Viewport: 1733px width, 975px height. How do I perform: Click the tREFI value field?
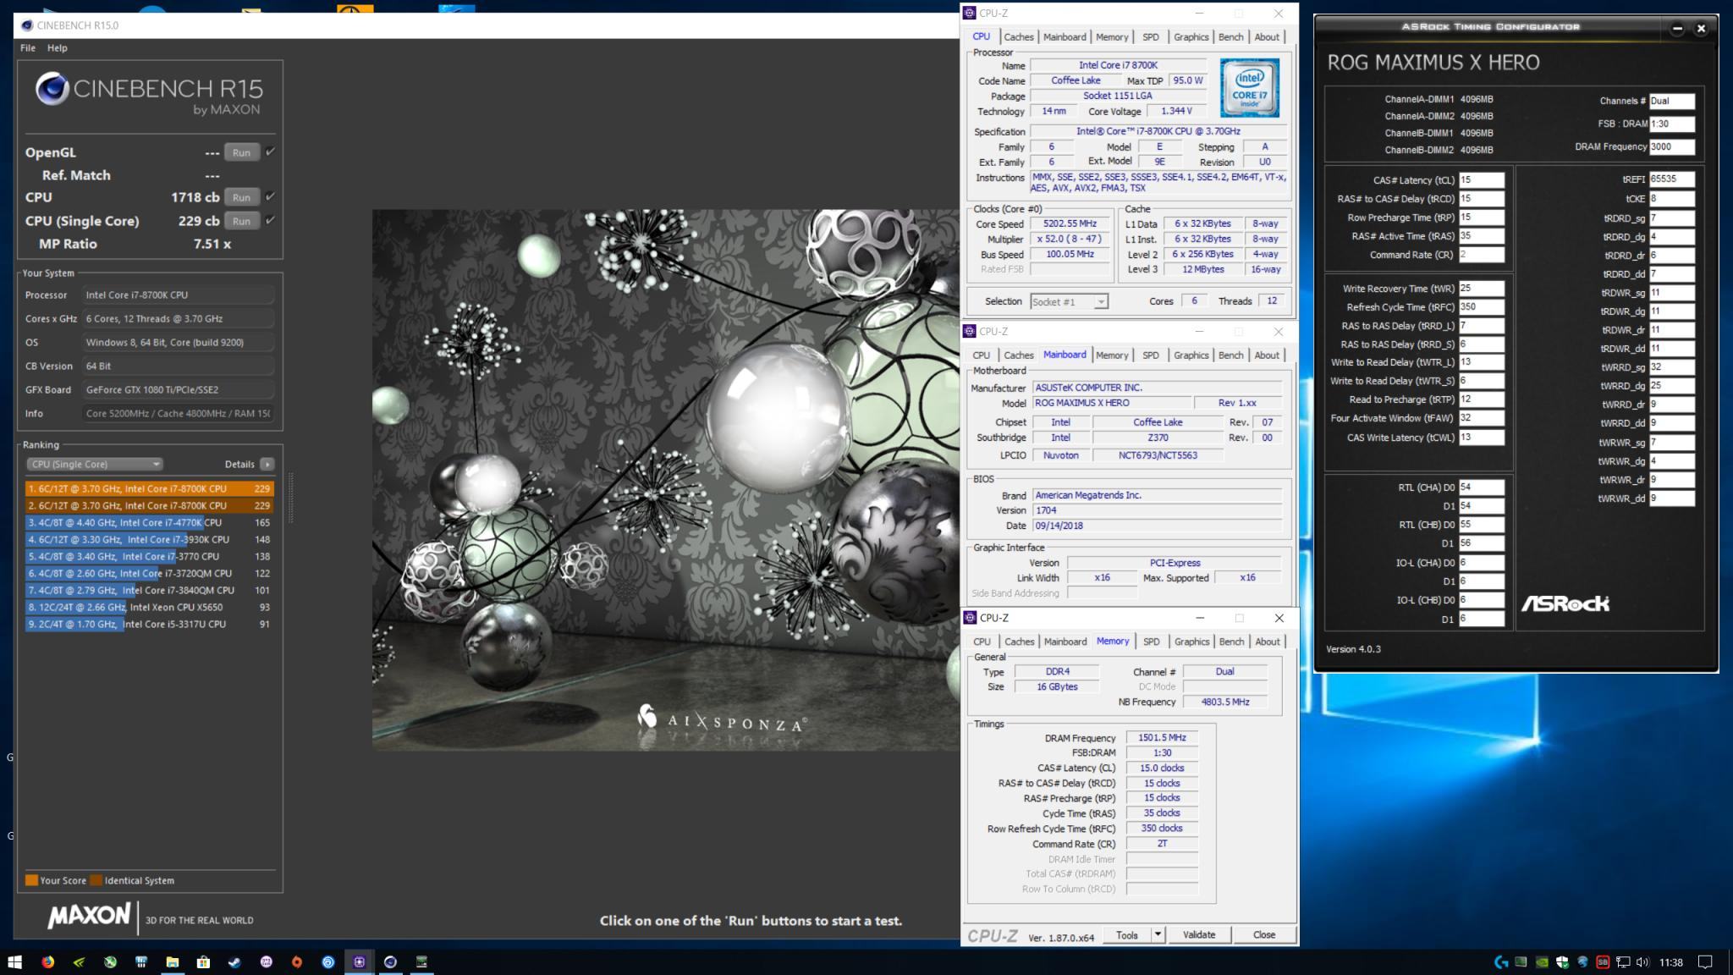tap(1671, 179)
